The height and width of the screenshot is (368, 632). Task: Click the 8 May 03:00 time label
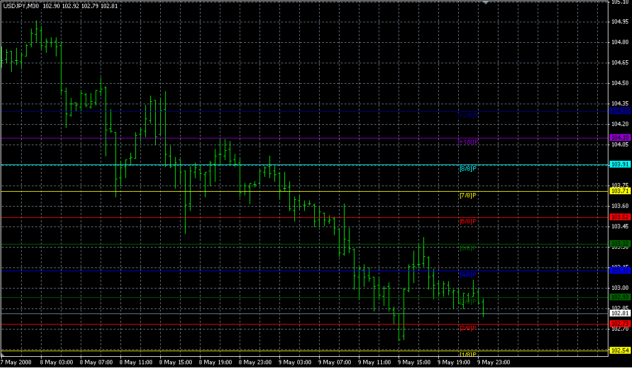tap(56, 362)
